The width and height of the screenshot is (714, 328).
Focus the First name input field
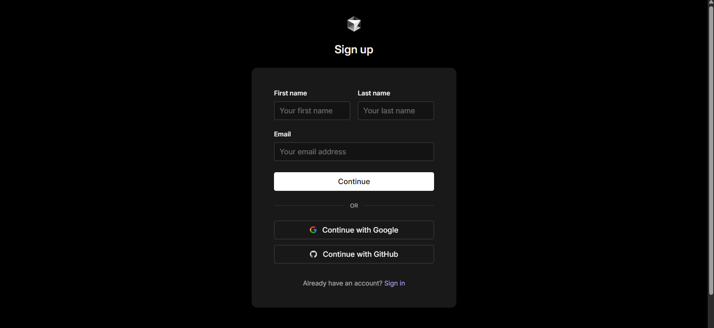click(312, 111)
